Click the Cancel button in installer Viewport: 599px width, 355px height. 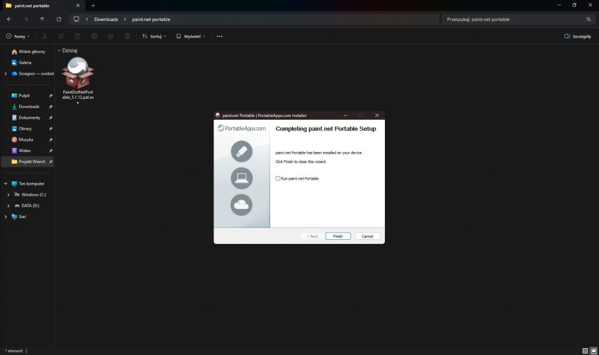[x=367, y=236]
